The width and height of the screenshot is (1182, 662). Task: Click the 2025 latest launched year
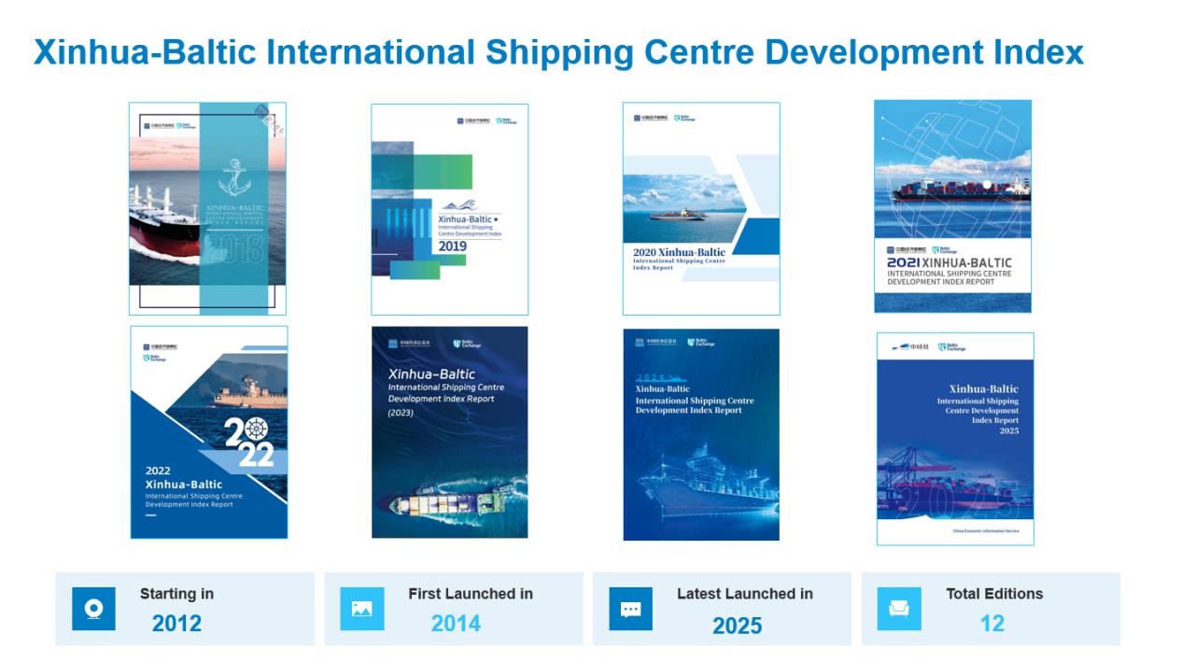coord(737,626)
